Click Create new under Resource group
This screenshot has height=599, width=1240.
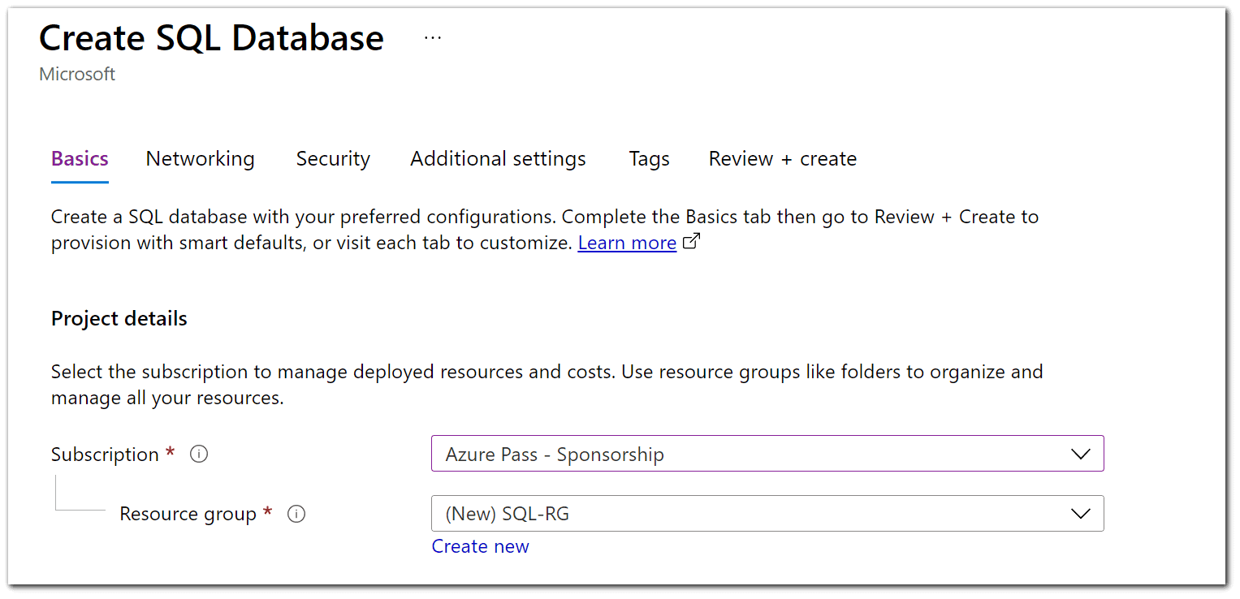click(480, 545)
